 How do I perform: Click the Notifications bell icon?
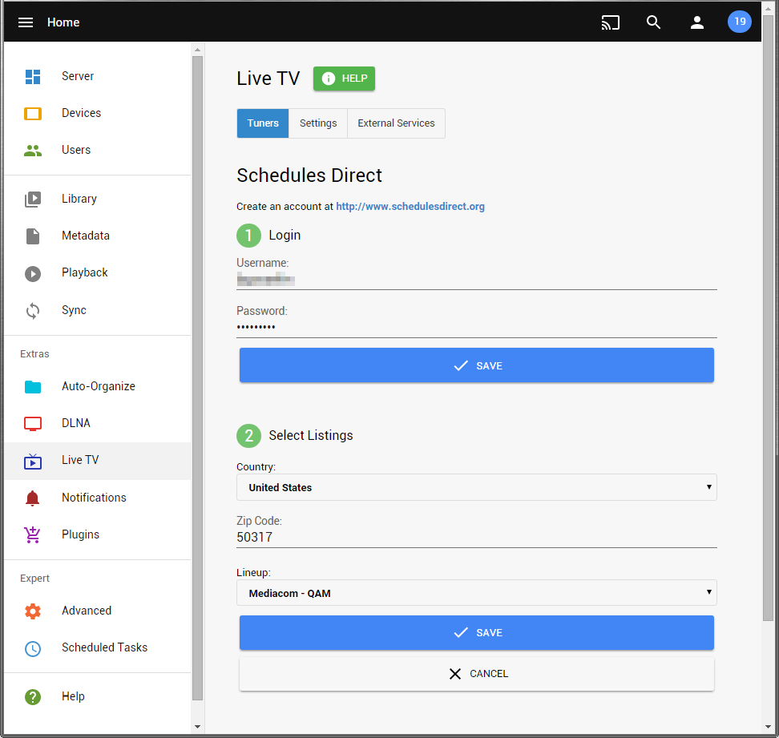coord(32,498)
